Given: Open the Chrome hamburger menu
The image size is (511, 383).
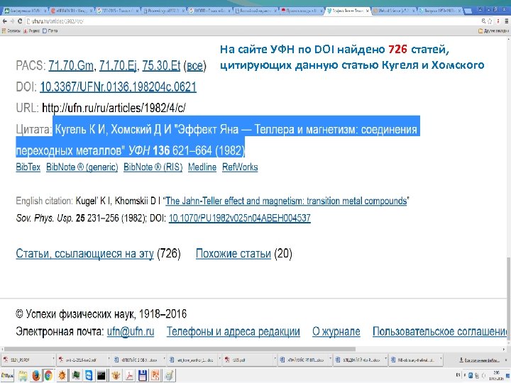Looking at the screenshot, I should pos(507,21).
